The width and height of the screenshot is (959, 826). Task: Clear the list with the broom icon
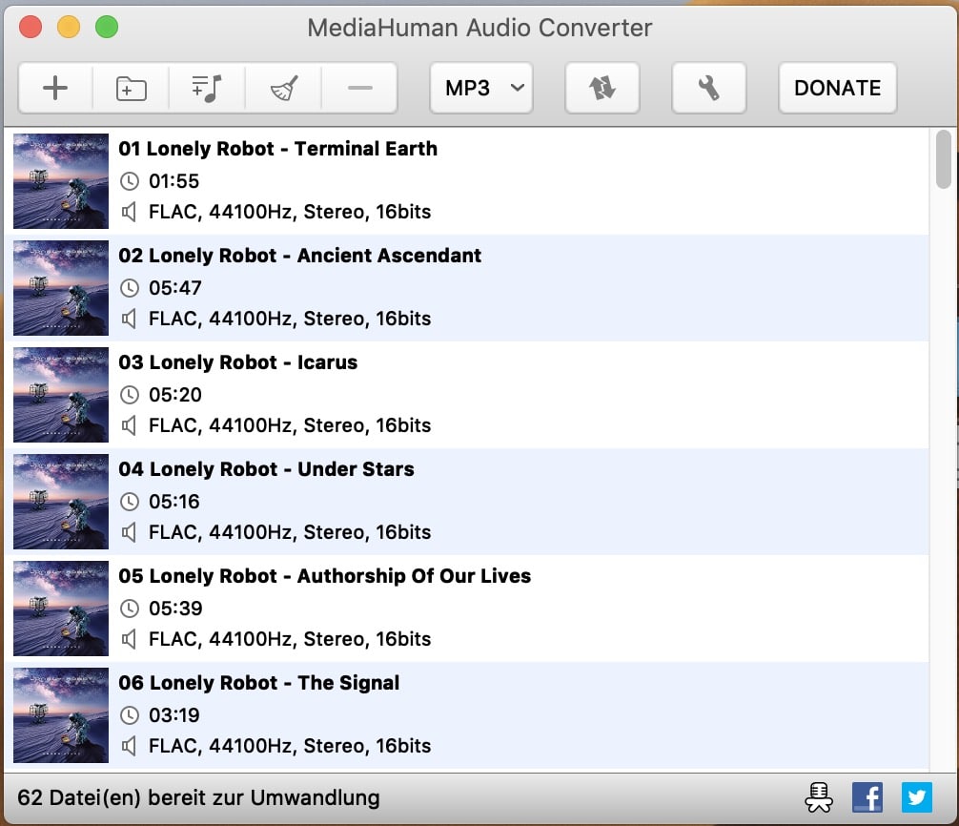(283, 88)
